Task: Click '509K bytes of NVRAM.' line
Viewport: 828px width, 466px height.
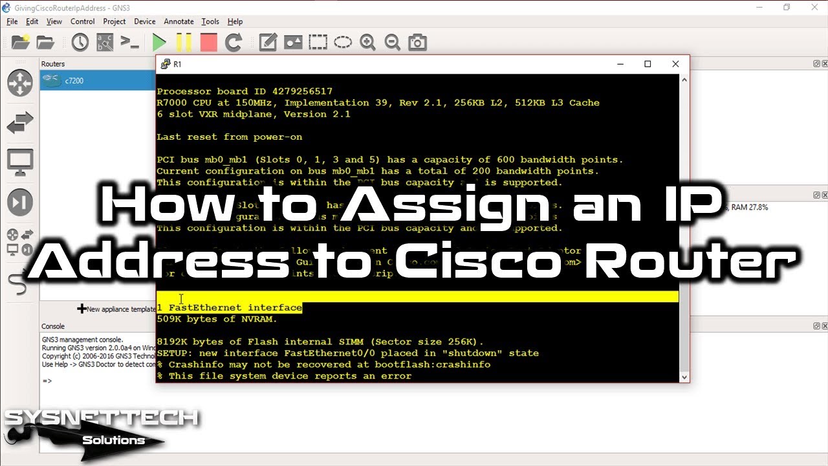Action: pyautogui.click(x=217, y=319)
